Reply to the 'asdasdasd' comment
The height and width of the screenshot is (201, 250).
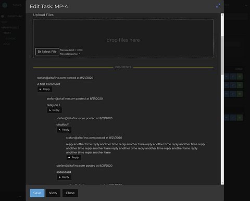tap(64, 177)
